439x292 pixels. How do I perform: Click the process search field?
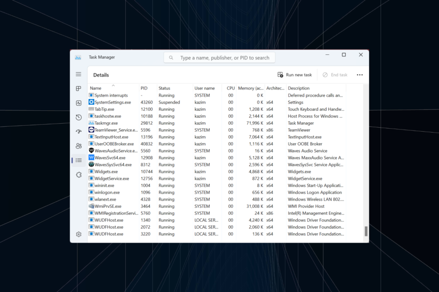point(219,57)
